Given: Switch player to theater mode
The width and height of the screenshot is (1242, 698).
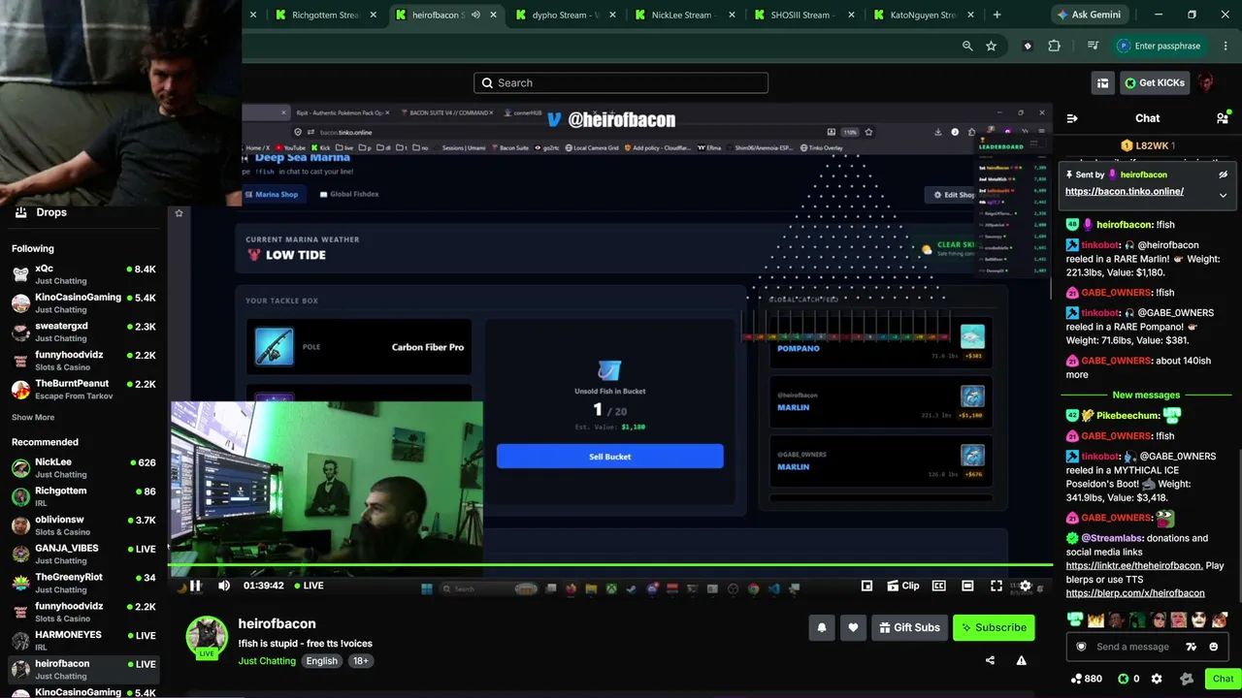Looking at the screenshot, I should pos(967,586).
